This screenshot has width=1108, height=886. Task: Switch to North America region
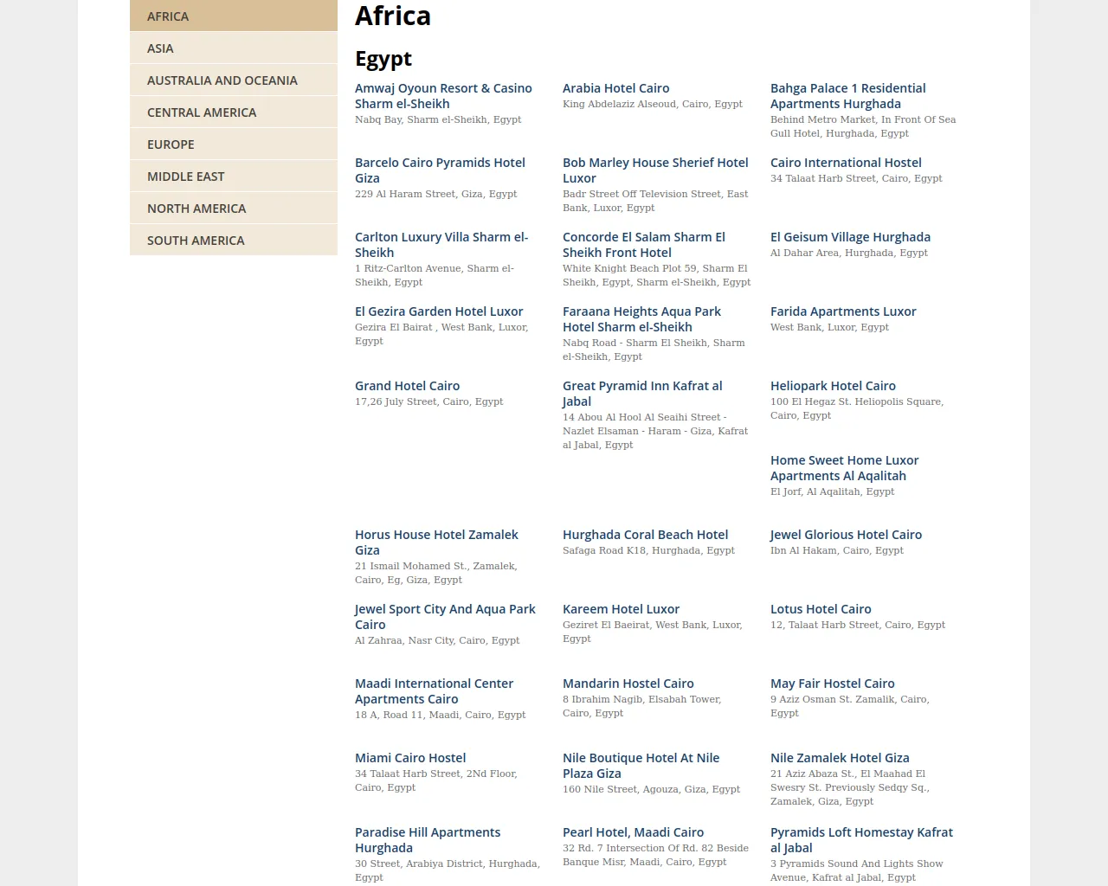click(x=234, y=209)
